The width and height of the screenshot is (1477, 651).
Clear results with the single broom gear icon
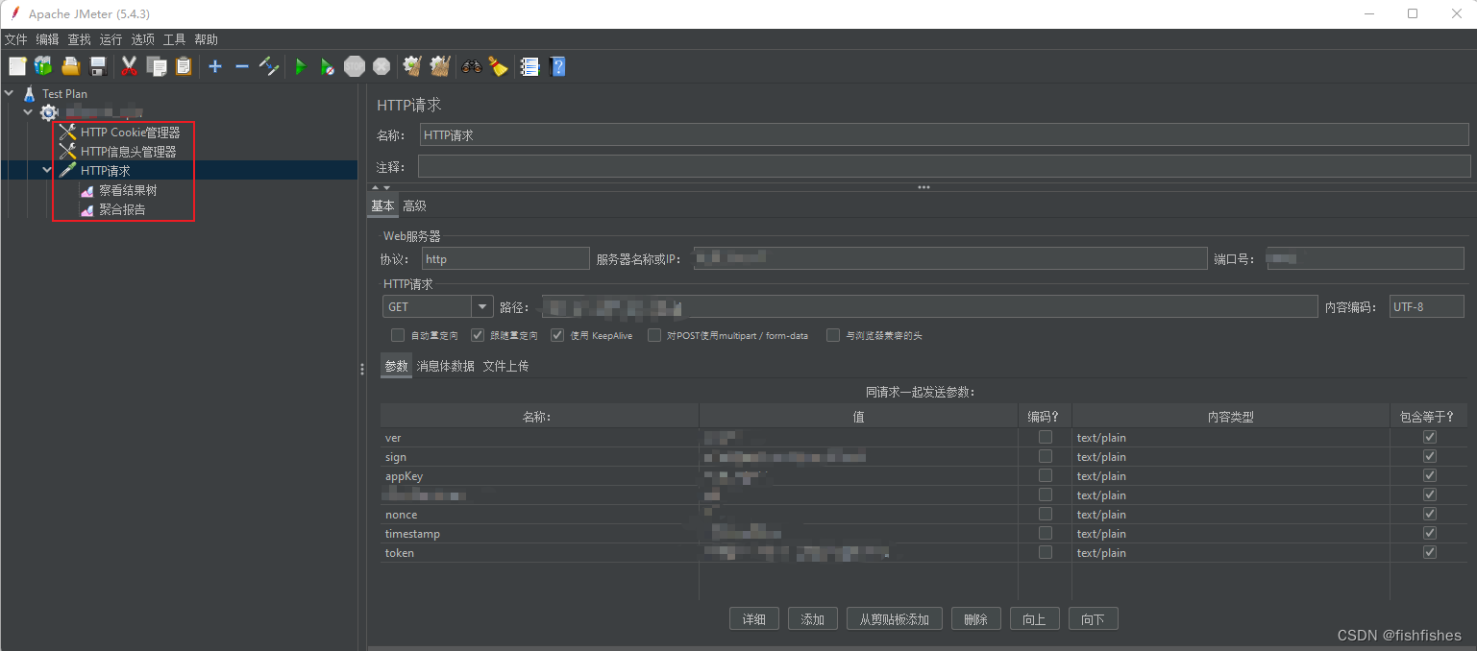coord(413,66)
